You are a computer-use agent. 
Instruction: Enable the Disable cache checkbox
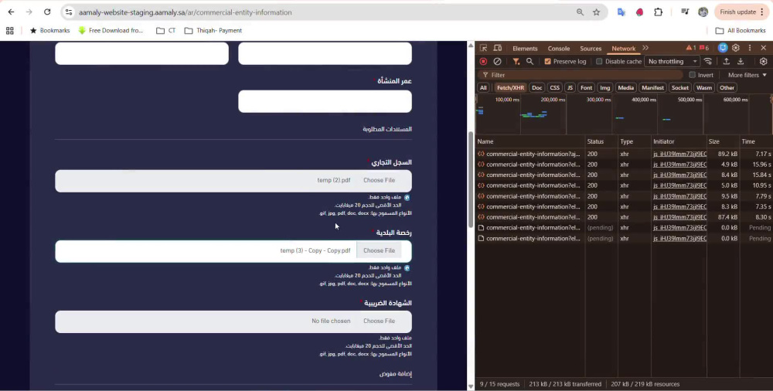(x=599, y=61)
